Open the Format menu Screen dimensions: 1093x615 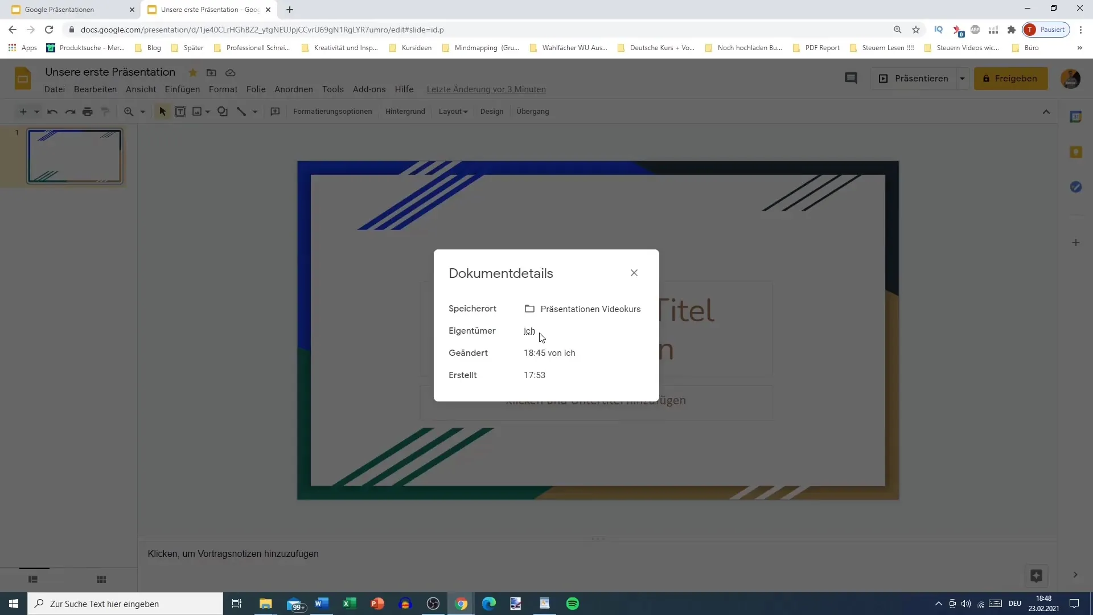point(223,89)
